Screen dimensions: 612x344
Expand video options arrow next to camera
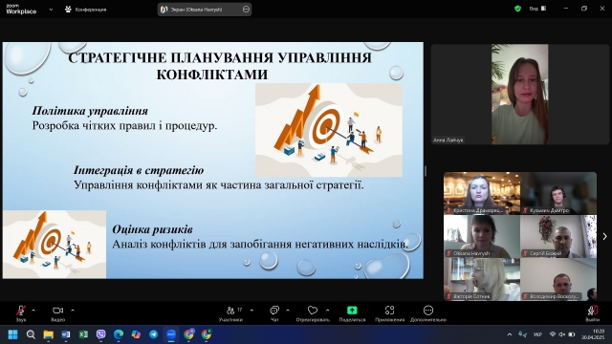73,311
